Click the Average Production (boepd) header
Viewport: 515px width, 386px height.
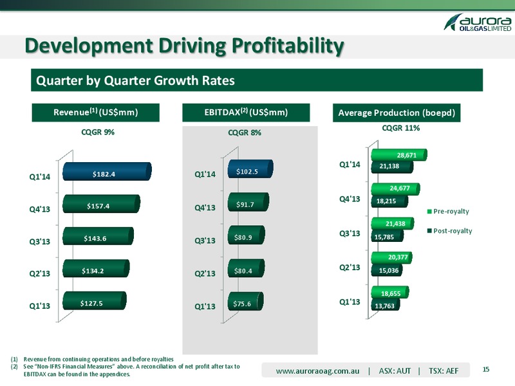pyautogui.click(x=397, y=113)
